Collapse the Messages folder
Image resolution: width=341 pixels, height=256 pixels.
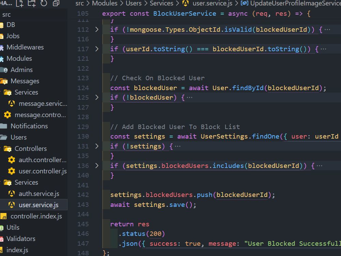coord(25,81)
